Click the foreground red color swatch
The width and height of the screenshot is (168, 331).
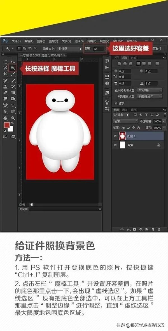coord(7,125)
